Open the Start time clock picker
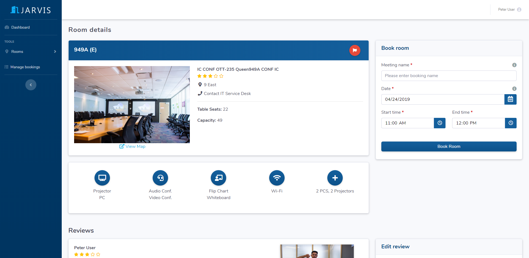529x258 pixels. pyautogui.click(x=439, y=123)
